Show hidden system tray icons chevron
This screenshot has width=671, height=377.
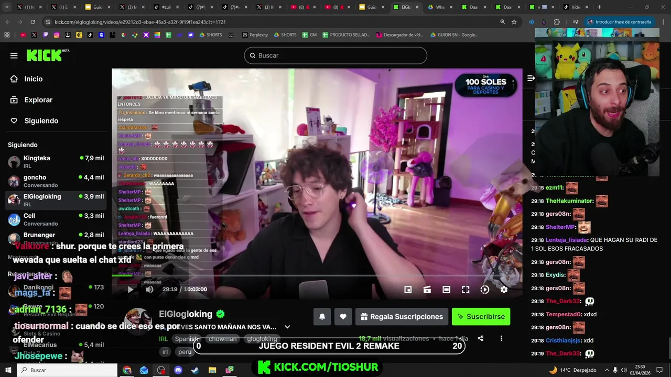pos(607,370)
